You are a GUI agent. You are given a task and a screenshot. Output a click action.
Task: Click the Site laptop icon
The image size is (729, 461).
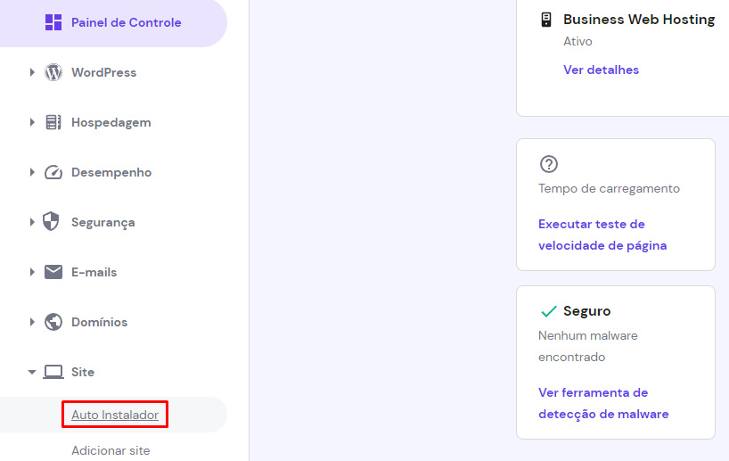coord(53,372)
